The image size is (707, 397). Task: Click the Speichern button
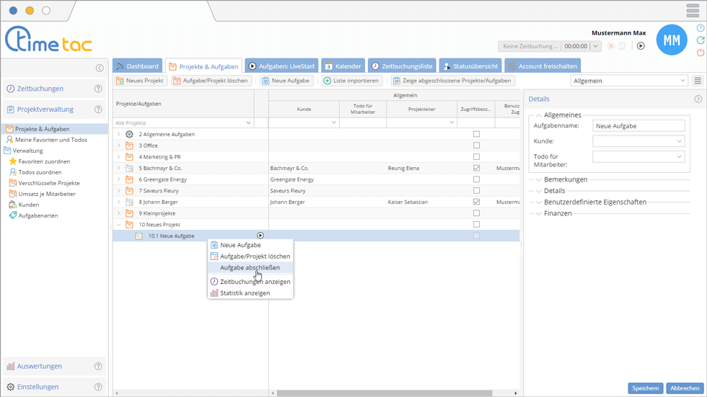(645, 388)
